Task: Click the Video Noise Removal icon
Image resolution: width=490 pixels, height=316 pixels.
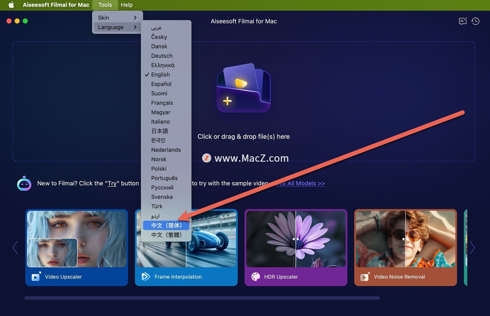Action: 365,277
